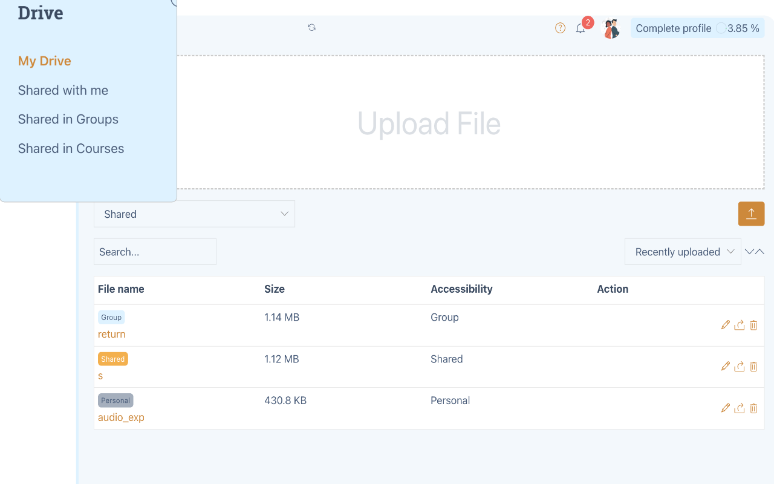
Task: Delete the audio_exp file
Action: [x=753, y=408]
